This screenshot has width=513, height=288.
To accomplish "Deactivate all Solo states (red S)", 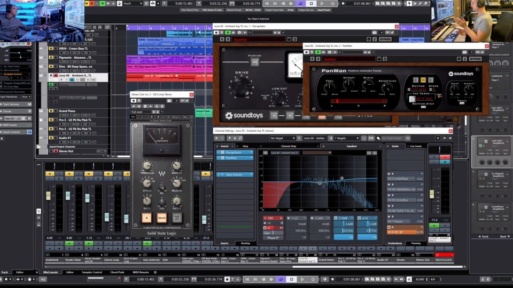I will tap(92, 3).
